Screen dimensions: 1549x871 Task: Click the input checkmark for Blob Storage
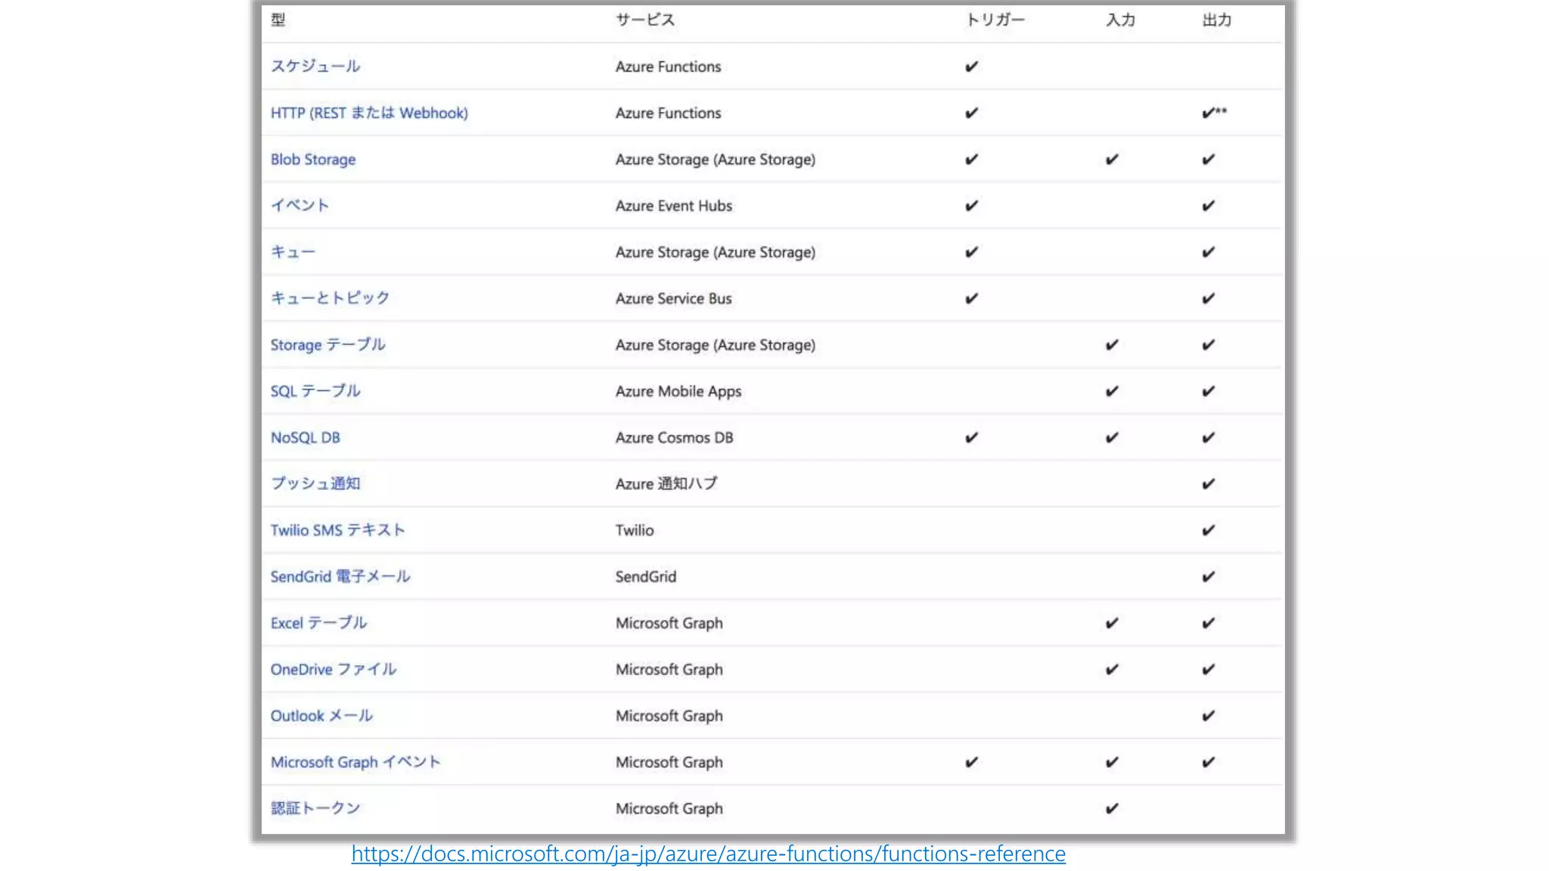coord(1112,160)
